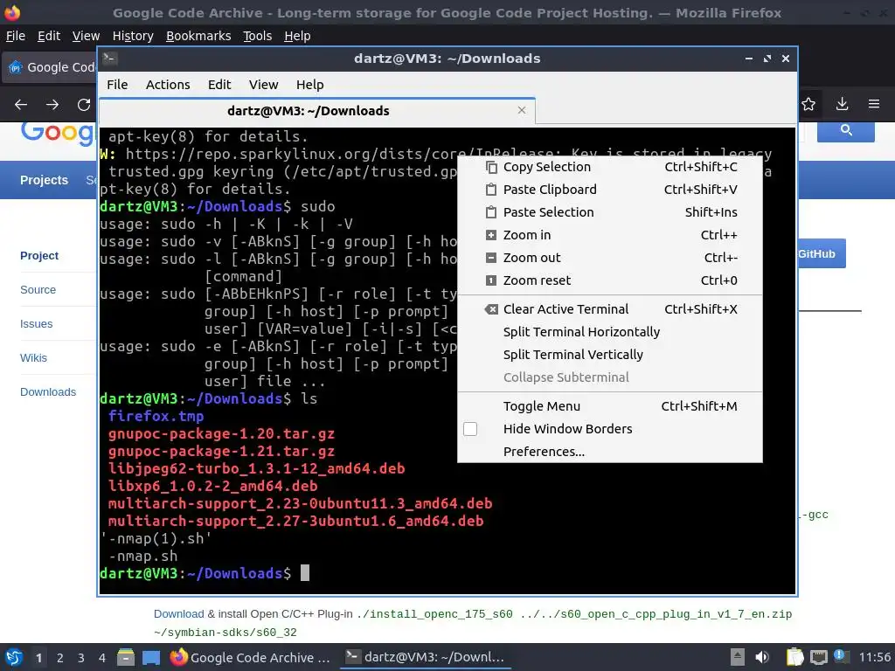895x671 pixels.
Task: Switch to workspace 2
Action: [60, 658]
